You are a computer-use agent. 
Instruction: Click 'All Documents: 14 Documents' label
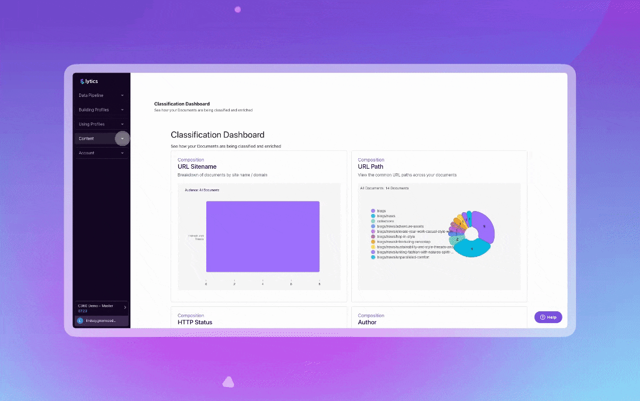pyautogui.click(x=385, y=188)
